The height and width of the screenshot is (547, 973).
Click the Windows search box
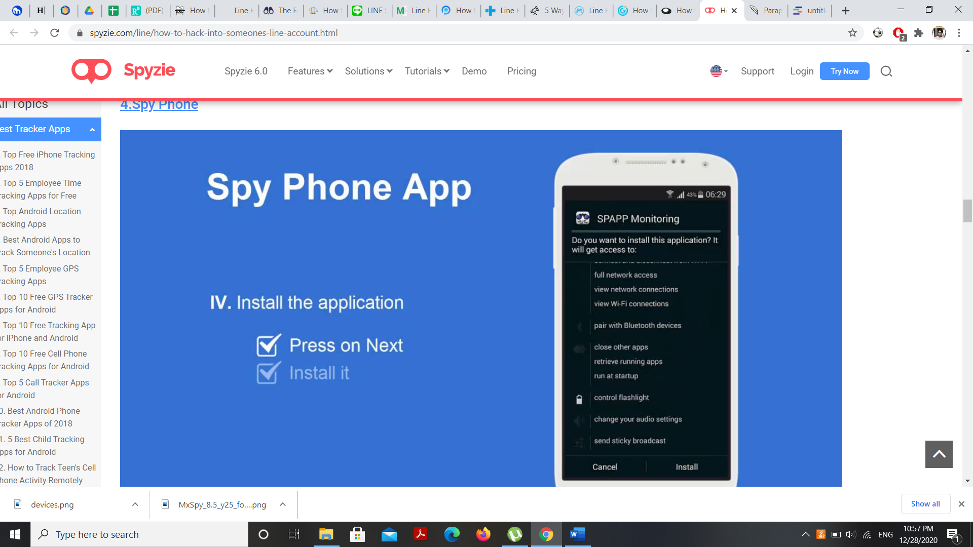coord(139,534)
